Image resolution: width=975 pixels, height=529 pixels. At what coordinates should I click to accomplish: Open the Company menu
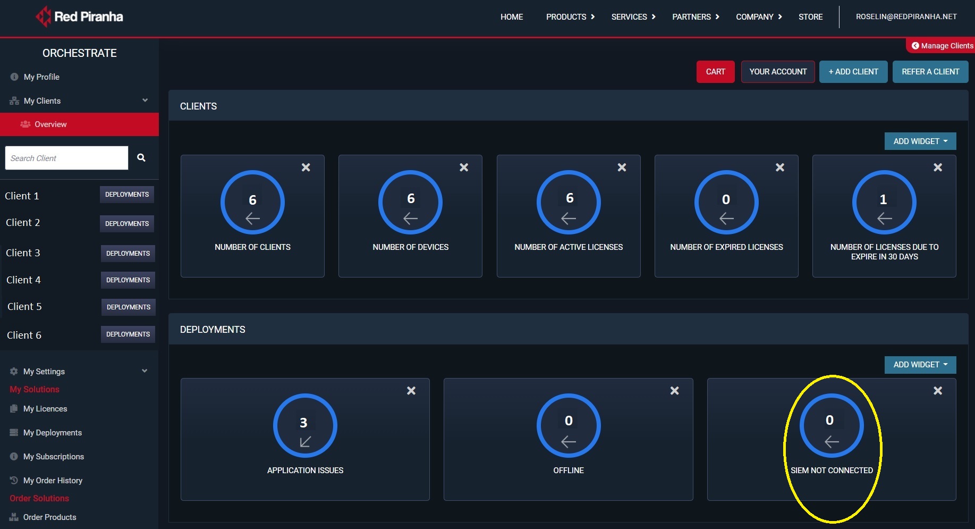(x=759, y=17)
